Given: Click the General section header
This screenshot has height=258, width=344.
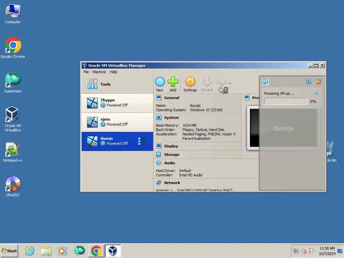Looking at the screenshot, I should (172, 98).
